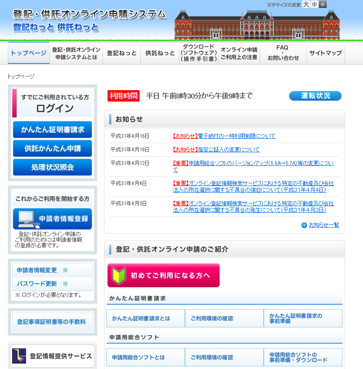Open the 登記ねっと navigation tab
Viewport: 363px width, 369px height.
coord(122,53)
